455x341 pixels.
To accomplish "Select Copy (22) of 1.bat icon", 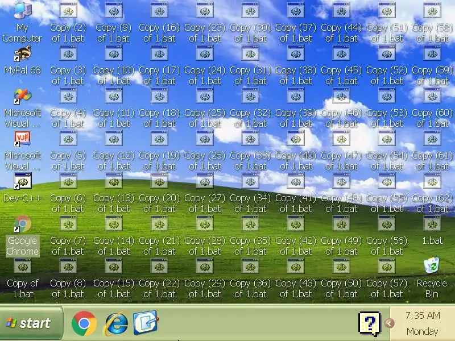I will [159, 267].
